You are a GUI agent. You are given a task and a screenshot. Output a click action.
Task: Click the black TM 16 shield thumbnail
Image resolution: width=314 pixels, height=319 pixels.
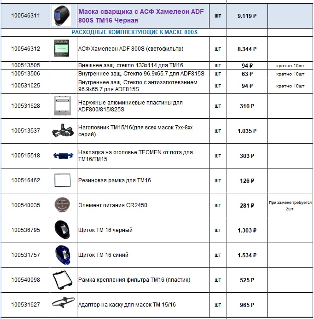(x=62, y=230)
